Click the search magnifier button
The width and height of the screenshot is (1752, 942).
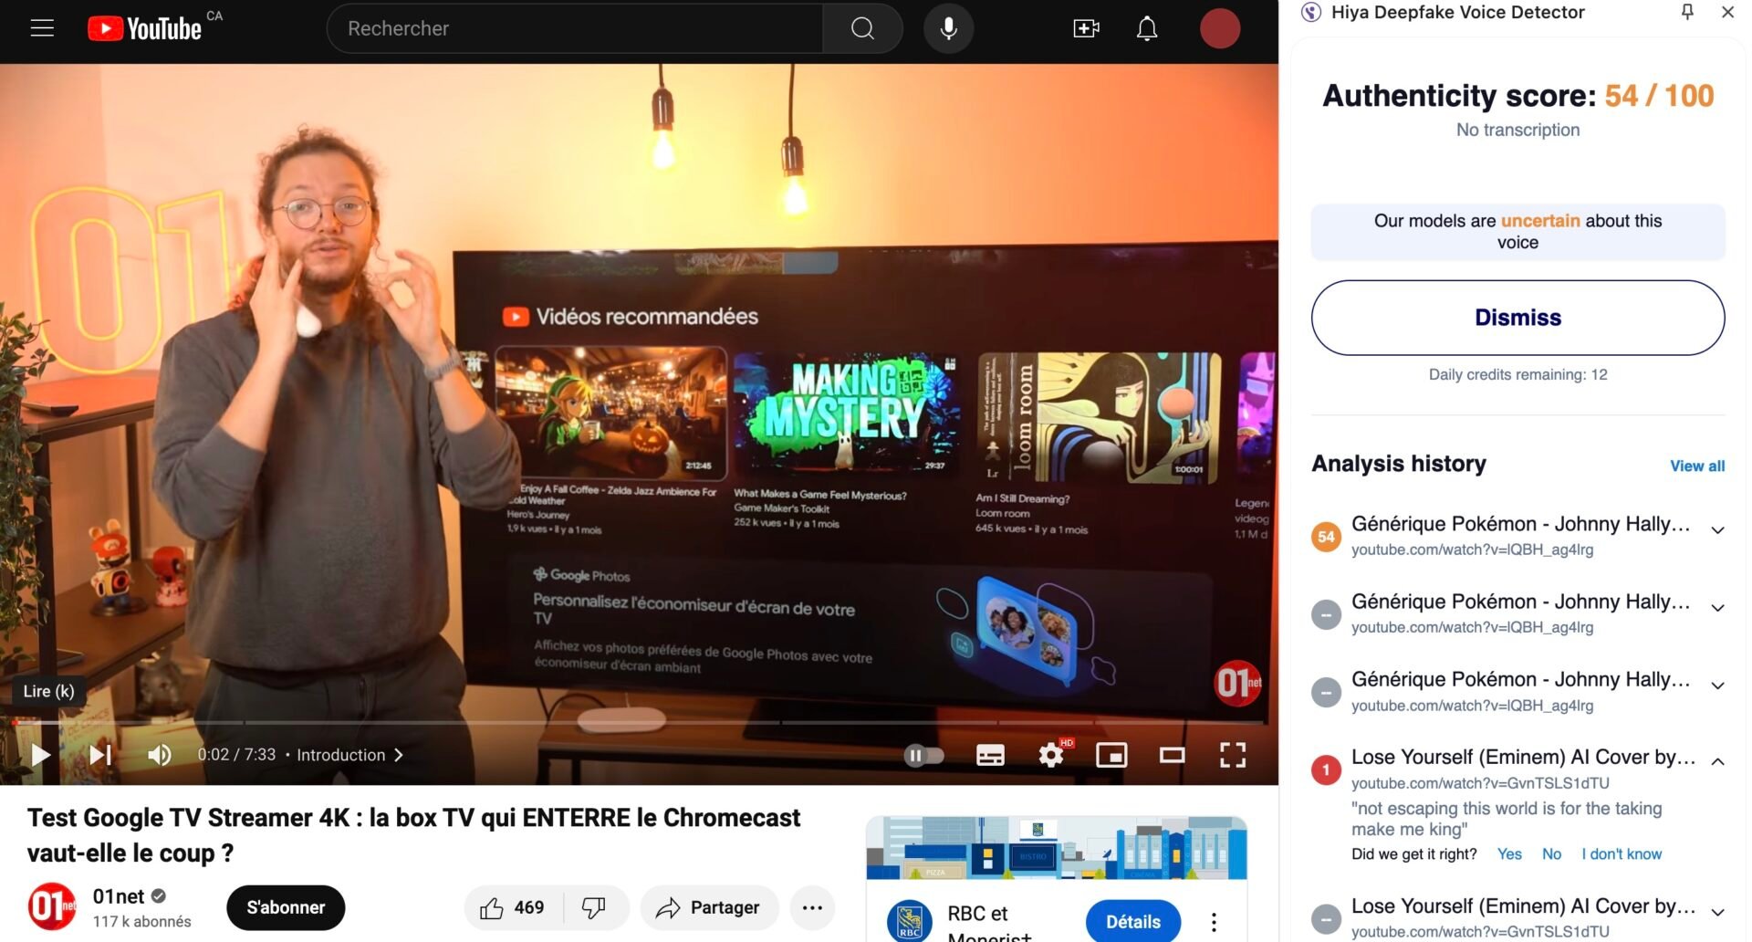tap(862, 28)
